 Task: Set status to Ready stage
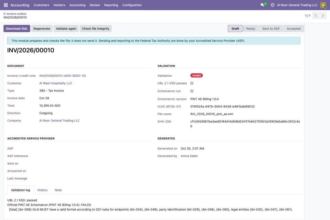[251, 29]
